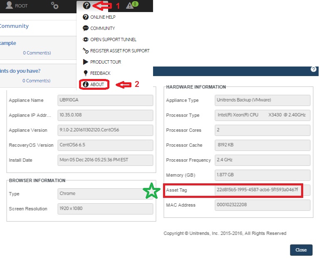Click the Appliance Type field

tap(262, 100)
